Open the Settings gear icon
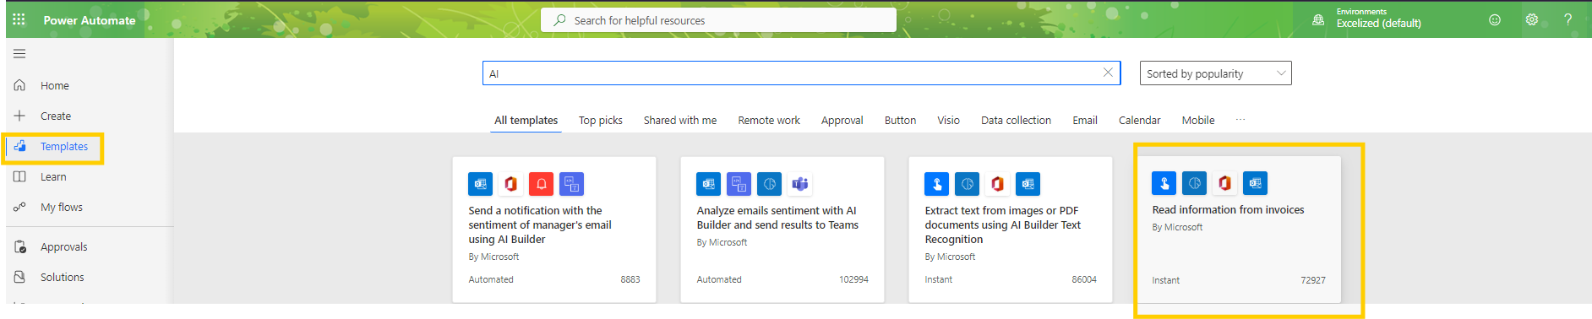Viewport: 1592px width, 319px height. click(1532, 19)
